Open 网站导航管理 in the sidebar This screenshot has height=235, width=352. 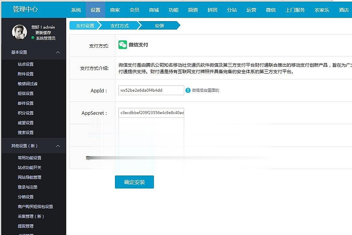29,177
